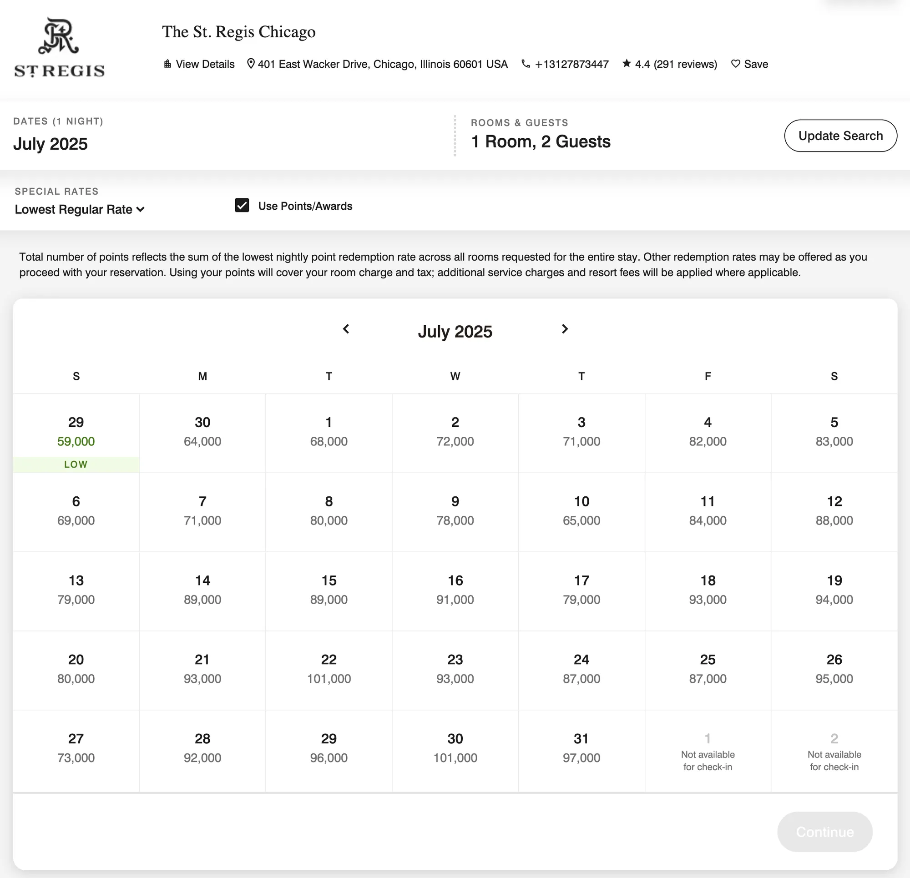
Task: Click the phone icon next to the number
Action: click(x=526, y=64)
